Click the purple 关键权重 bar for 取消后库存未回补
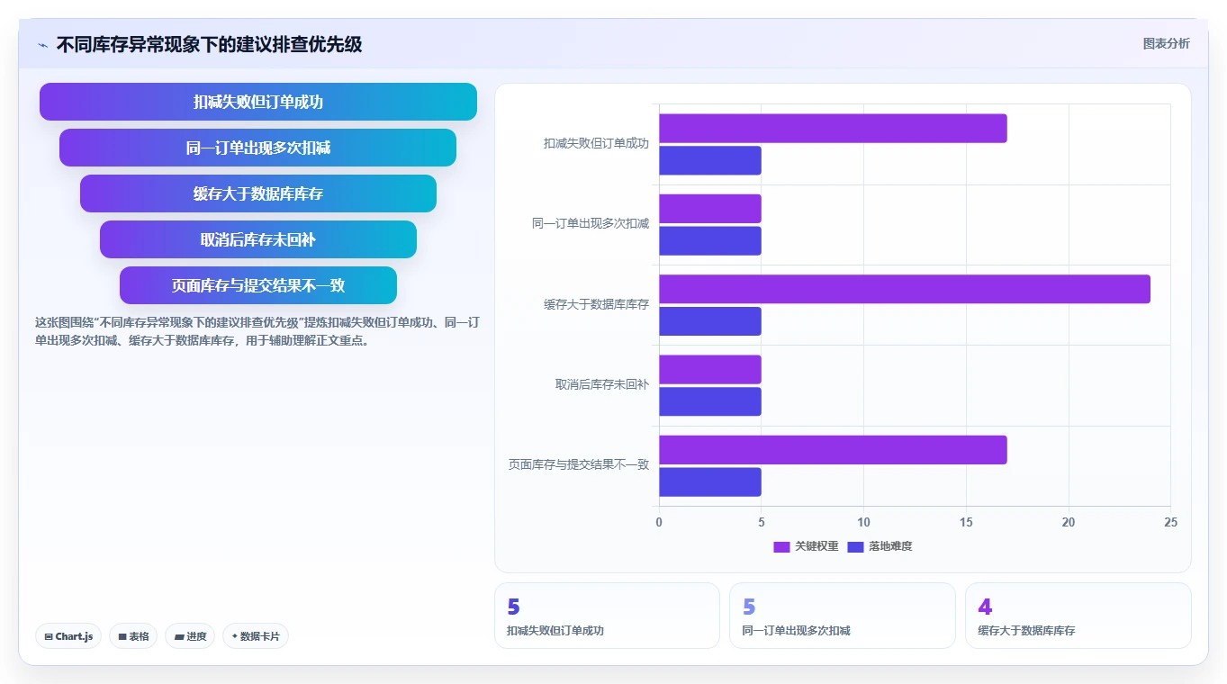The height and width of the screenshot is (684, 1227). 710,370
